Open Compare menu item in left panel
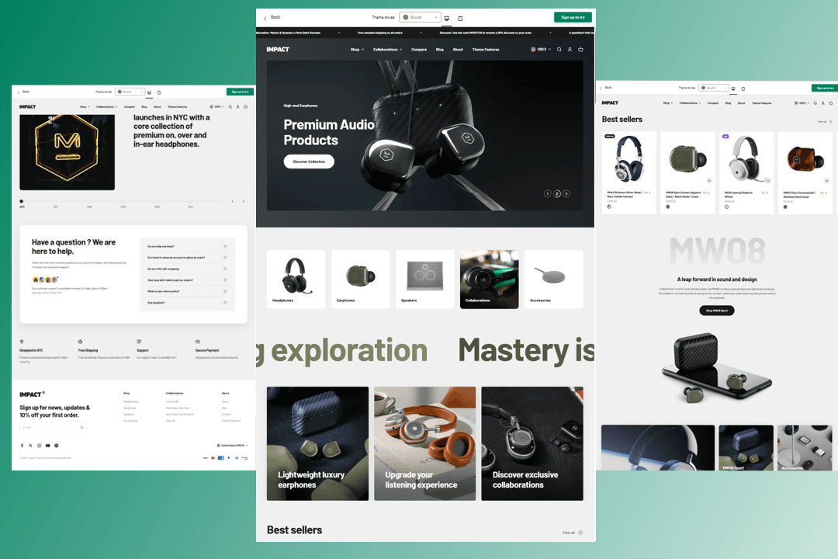 coord(130,106)
